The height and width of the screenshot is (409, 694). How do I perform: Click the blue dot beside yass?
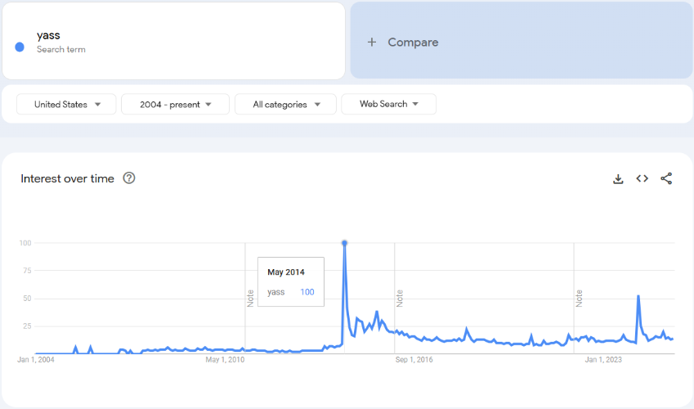click(x=20, y=47)
